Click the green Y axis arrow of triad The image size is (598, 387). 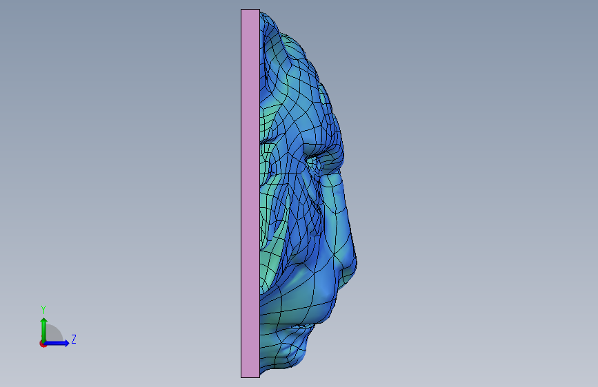[43, 329]
